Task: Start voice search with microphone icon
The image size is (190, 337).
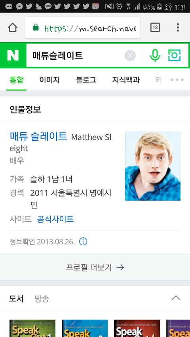Action: [155, 55]
